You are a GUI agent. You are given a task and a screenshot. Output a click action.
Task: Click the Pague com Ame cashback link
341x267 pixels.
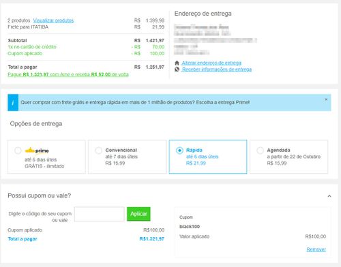pos(68,74)
